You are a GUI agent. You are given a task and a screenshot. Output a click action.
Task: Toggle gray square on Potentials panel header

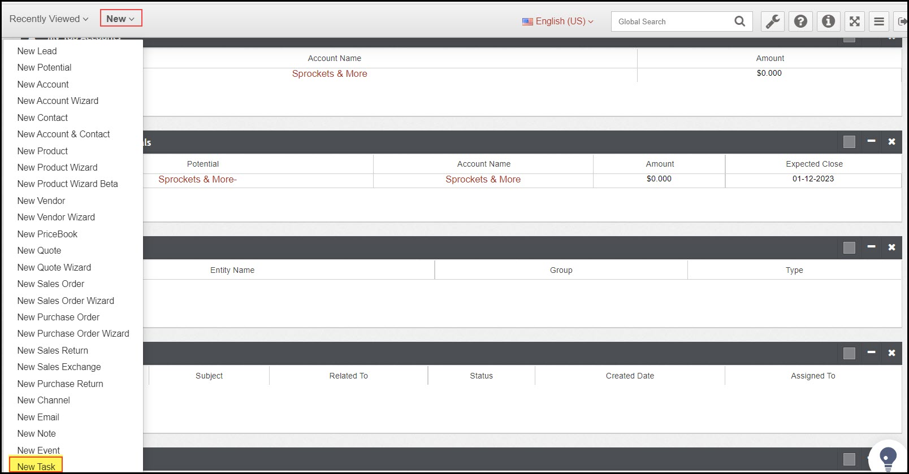[x=849, y=142]
